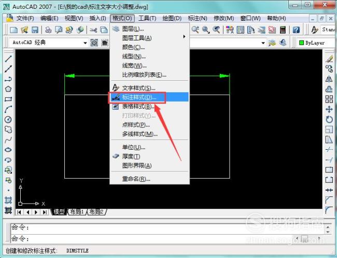
Task: Click the green ByLayer color swatch
Action: coord(301,43)
